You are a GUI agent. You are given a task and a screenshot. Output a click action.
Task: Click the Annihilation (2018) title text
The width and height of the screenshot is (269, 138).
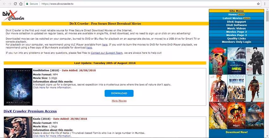[46, 70]
